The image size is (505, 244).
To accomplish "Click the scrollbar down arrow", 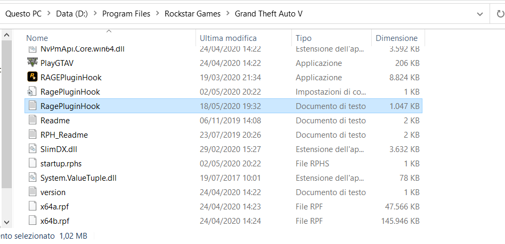I will coord(6,222).
